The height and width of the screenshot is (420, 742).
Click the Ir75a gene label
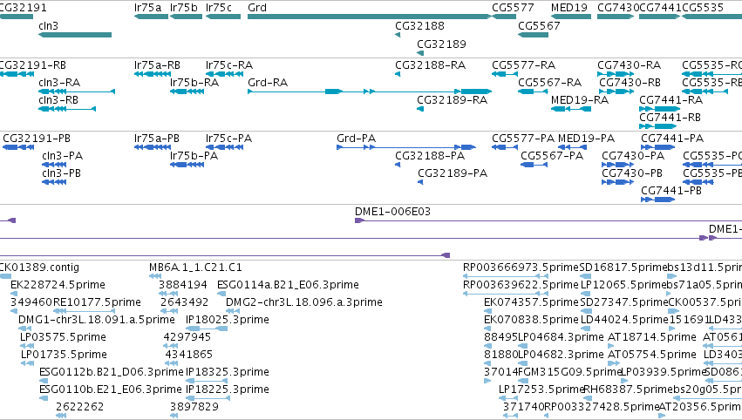[147, 8]
